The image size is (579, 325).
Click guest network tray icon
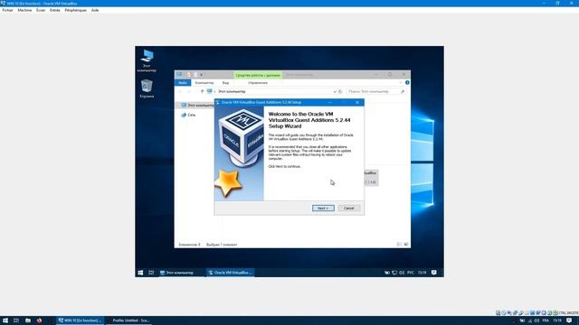(394, 273)
